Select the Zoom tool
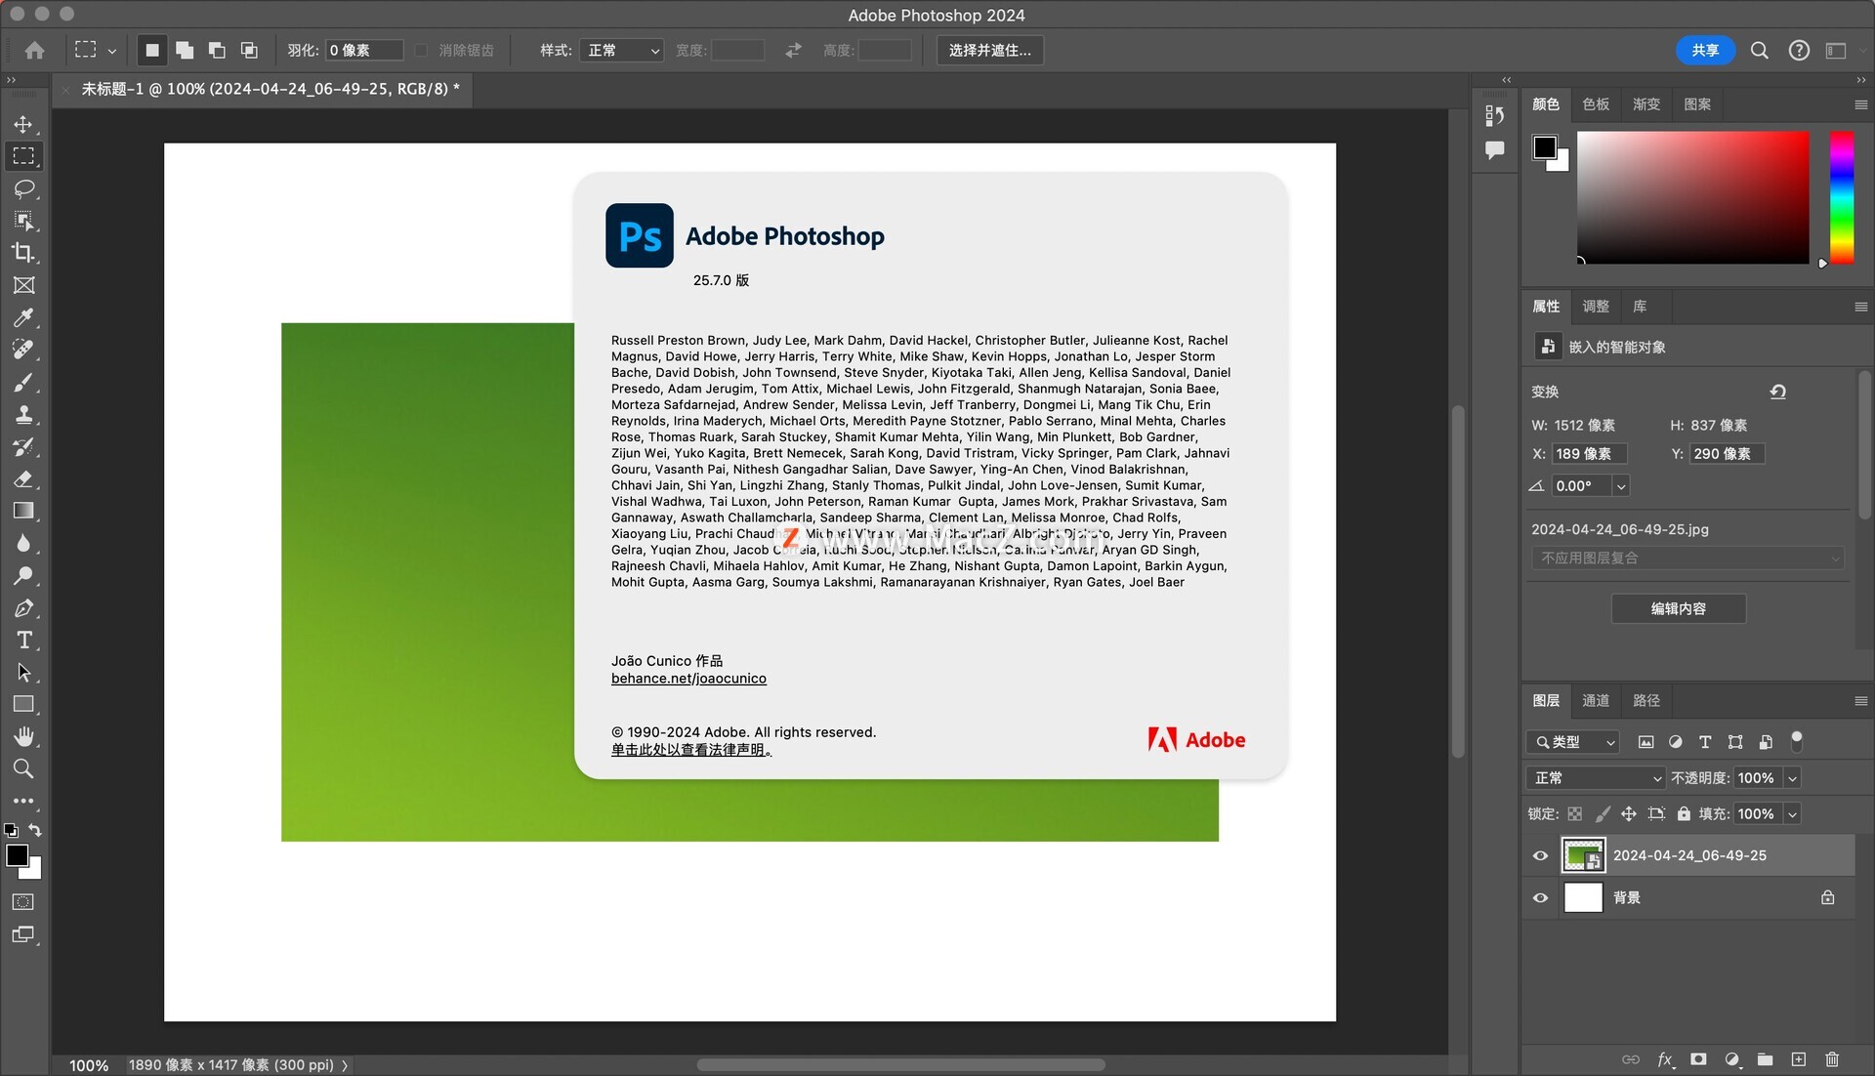The width and height of the screenshot is (1875, 1076). tap(23, 768)
